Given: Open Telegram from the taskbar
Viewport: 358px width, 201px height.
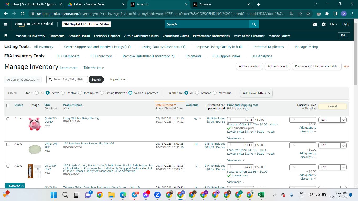Looking at the screenshot, I should [134, 195].
